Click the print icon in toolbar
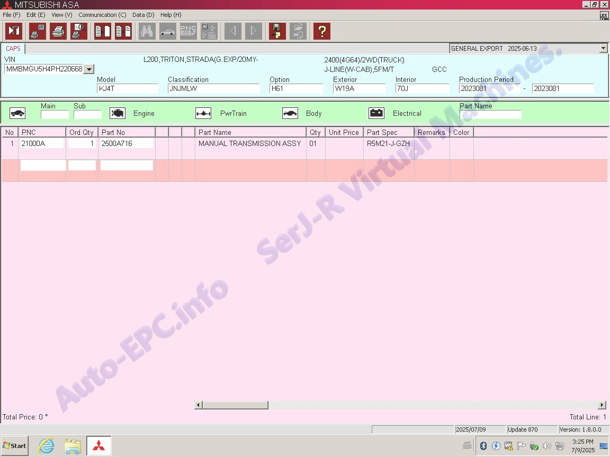The image size is (610, 457). pyautogui.click(x=58, y=31)
